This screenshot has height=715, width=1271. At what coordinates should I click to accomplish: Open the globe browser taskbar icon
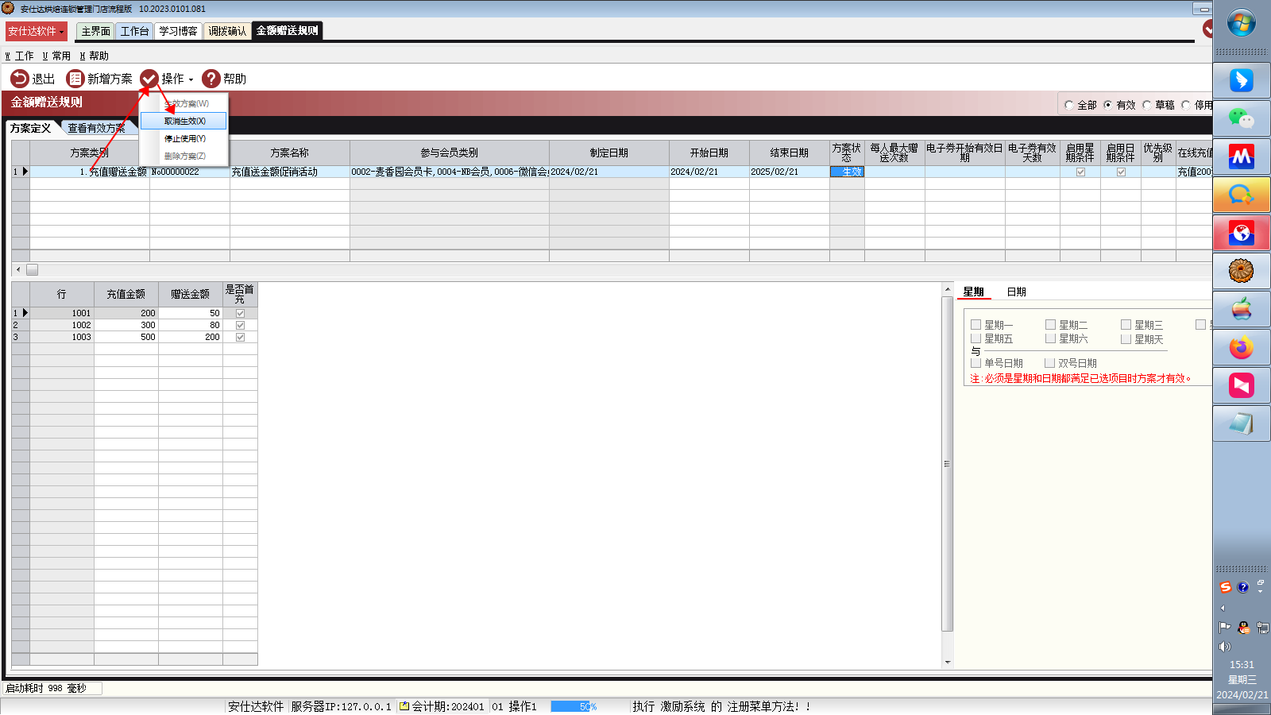click(x=1242, y=233)
